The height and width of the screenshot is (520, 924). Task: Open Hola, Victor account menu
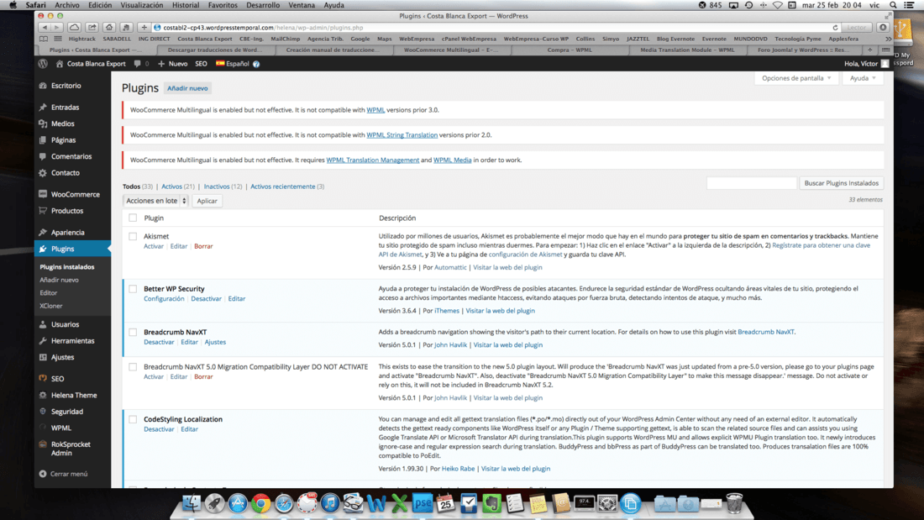pos(866,64)
